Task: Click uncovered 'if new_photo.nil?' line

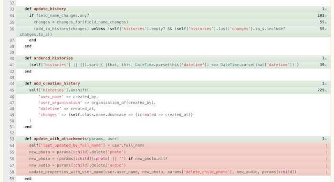Action: click(173, 159)
